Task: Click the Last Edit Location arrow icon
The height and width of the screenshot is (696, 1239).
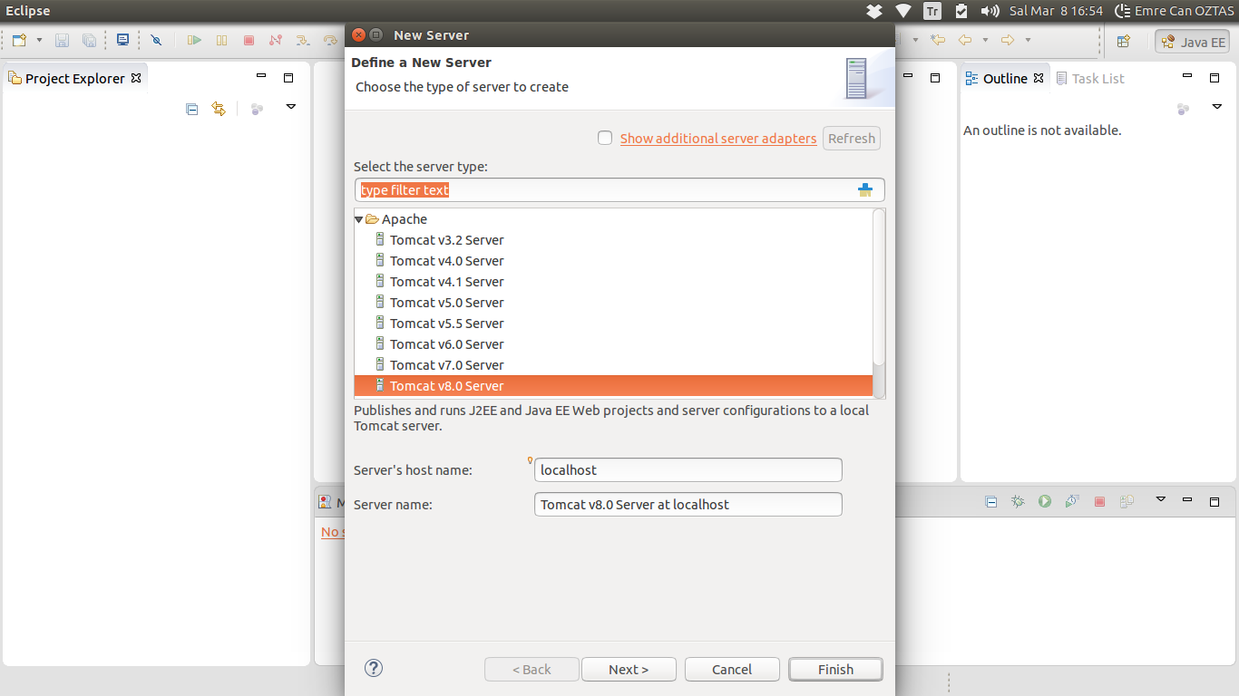Action: pyautogui.click(x=938, y=41)
